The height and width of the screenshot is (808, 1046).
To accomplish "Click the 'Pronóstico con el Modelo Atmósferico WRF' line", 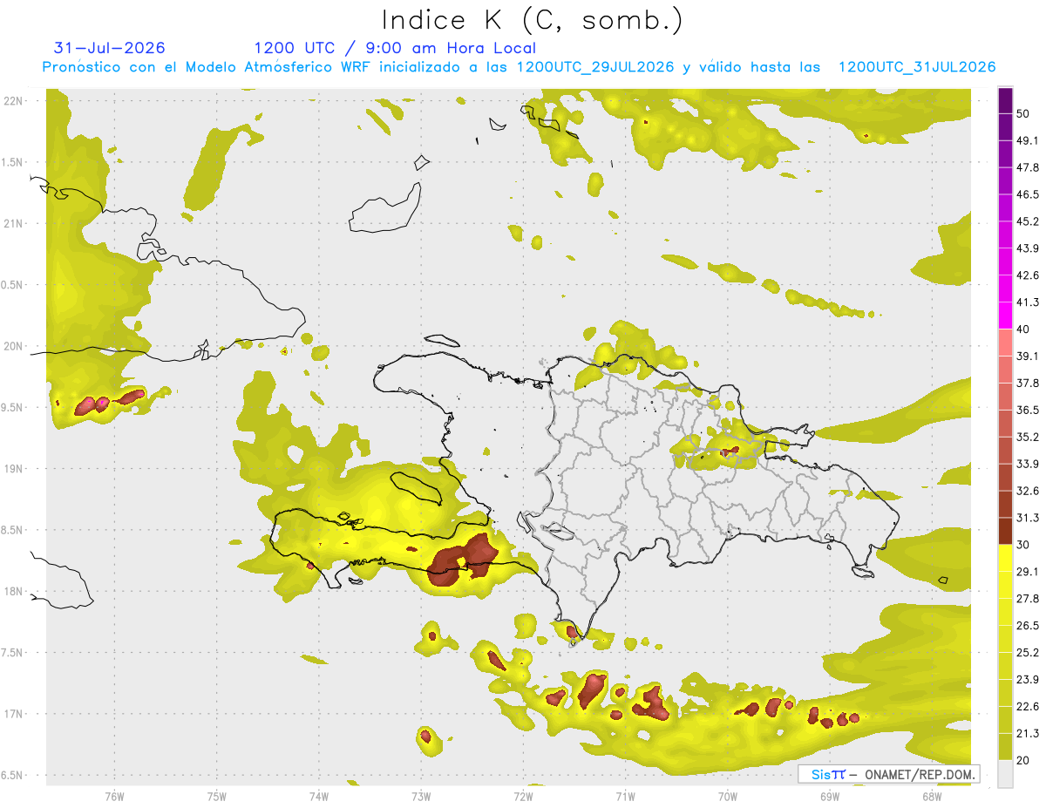I will tap(520, 67).
